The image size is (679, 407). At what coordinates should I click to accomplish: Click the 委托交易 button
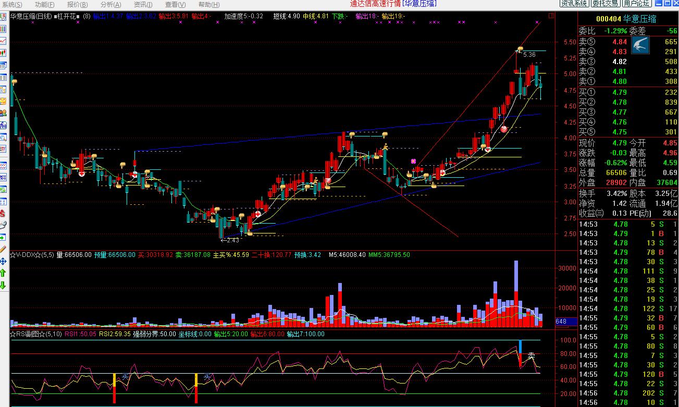605,3
